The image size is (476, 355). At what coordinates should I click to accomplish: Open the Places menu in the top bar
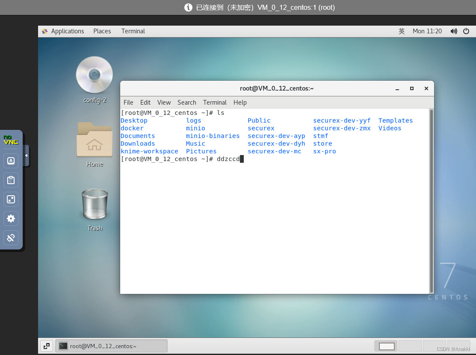click(x=102, y=31)
